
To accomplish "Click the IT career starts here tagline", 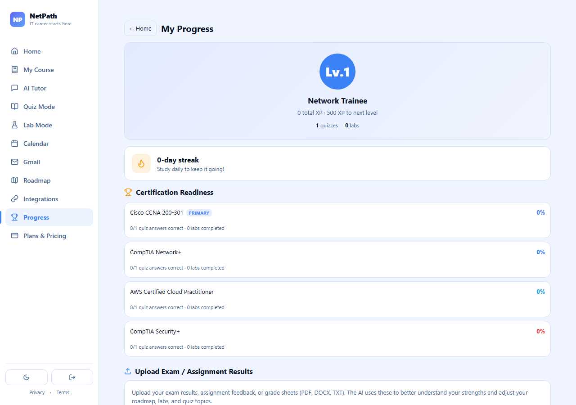I will pos(50,24).
